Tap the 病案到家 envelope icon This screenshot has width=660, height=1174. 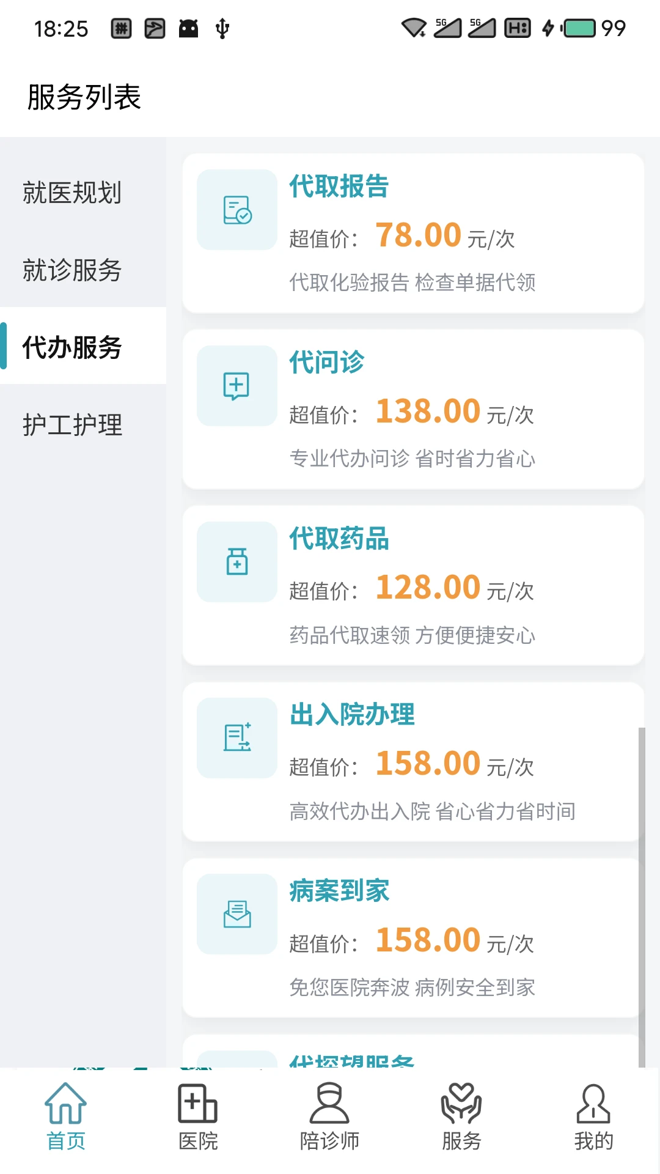[x=237, y=914]
